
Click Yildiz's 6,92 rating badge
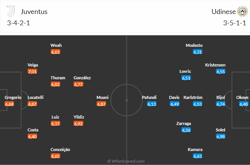tap(79, 123)
